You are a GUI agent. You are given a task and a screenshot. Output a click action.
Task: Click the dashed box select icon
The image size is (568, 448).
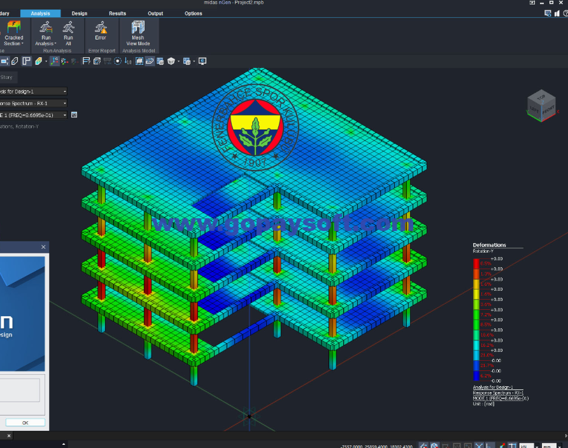(139, 61)
